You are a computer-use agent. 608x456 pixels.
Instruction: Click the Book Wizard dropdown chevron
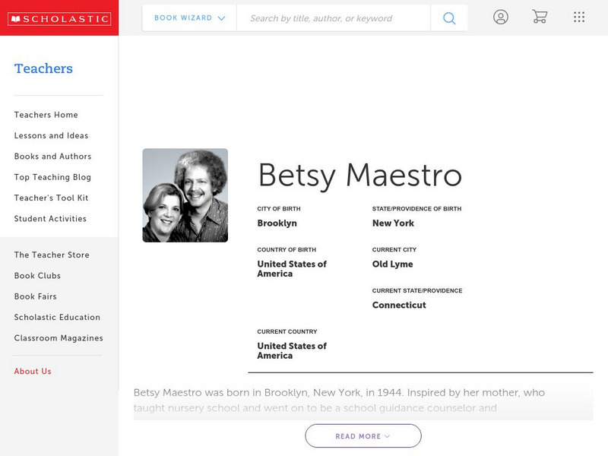220,17
